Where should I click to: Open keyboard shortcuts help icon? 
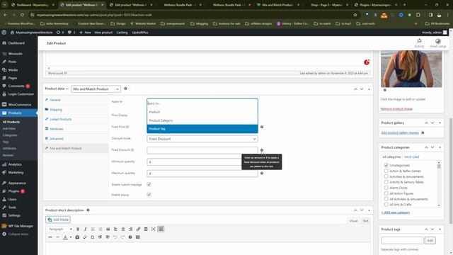click(130, 237)
